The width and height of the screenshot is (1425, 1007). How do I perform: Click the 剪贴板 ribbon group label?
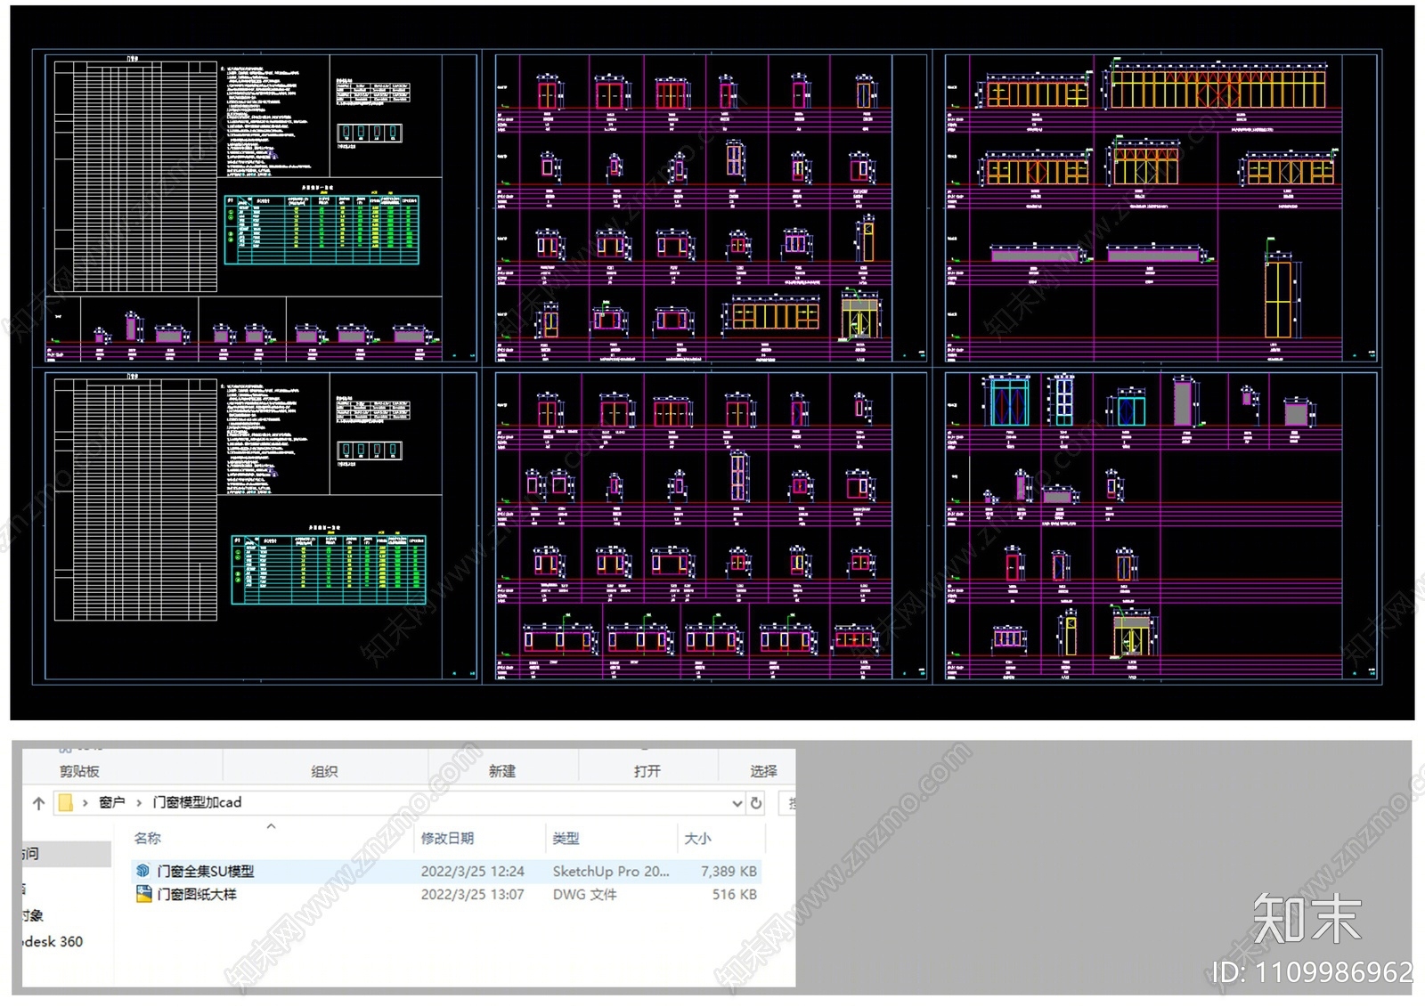coord(79,771)
